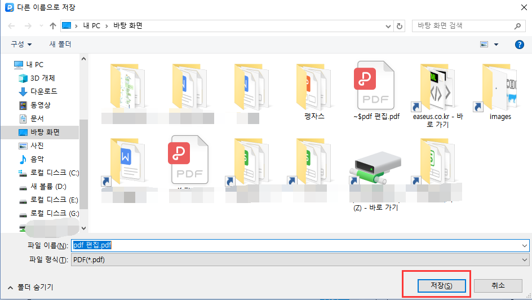
Task: Refresh the folder view
Action: tap(400, 26)
